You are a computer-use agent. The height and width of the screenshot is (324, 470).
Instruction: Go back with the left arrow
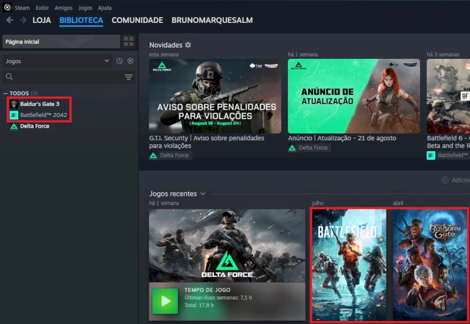[x=9, y=20]
